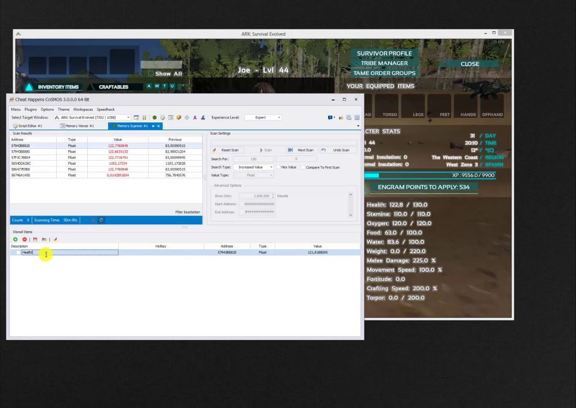Toggle the Hex Value checkbox
Screen dimensions: 576x408
(x=279, y=167)
